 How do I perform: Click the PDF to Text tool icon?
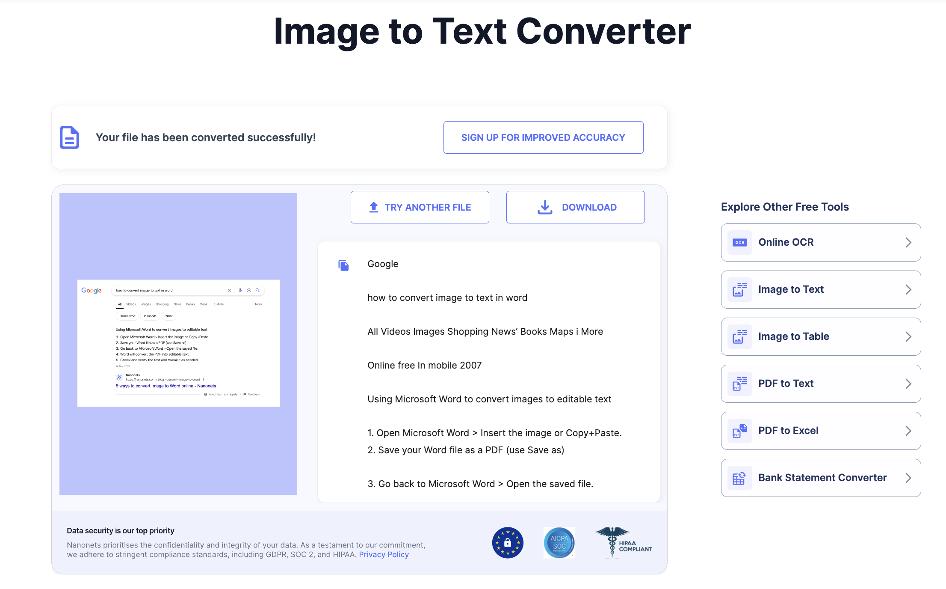[739, 383]
